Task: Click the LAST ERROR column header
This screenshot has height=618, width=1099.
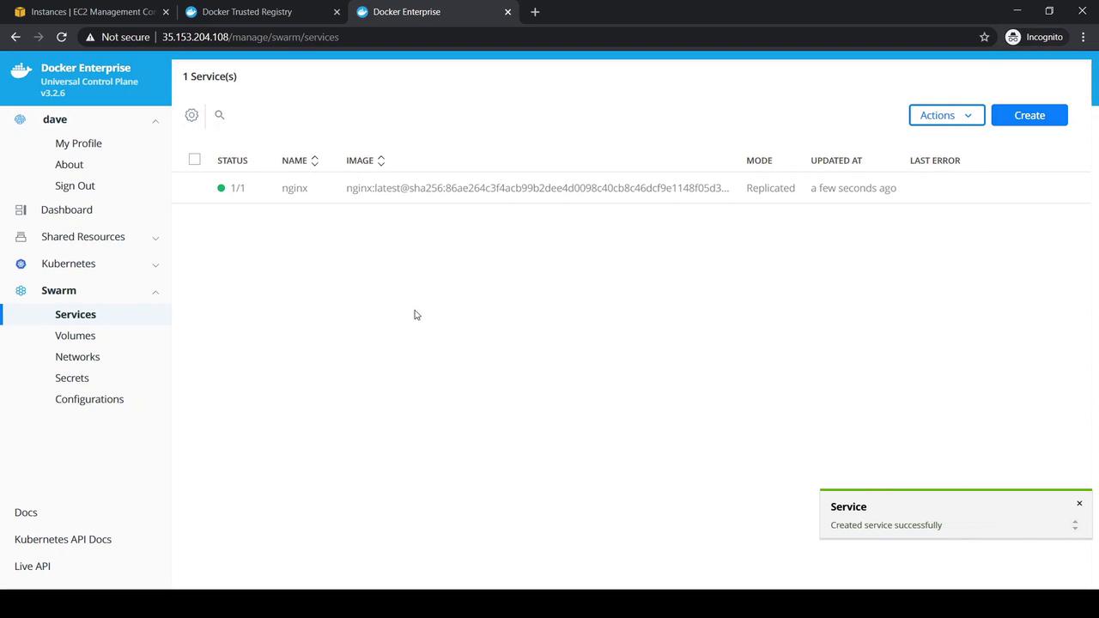Action: pyautogui.click(x=935, y=161)
